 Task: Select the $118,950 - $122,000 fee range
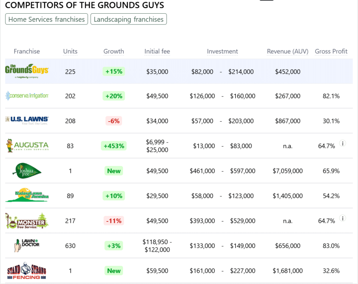click(157, 246)
